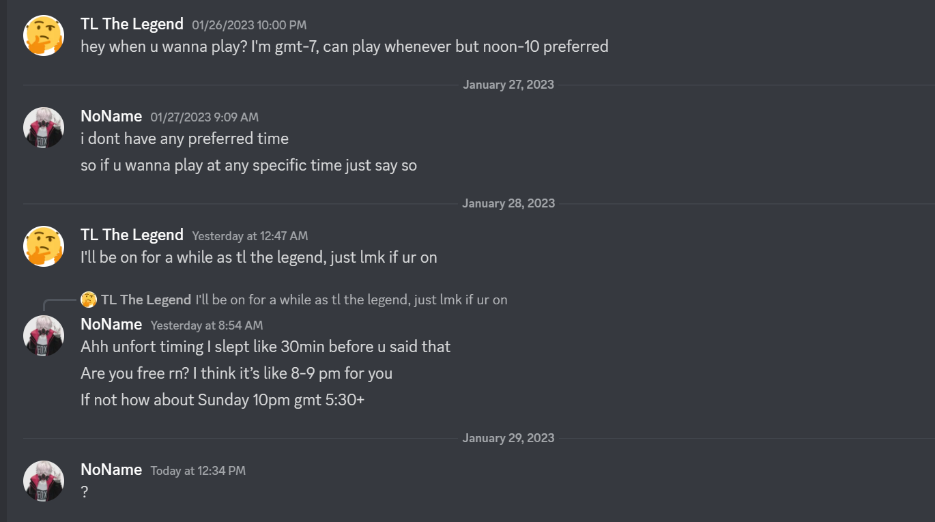935x522 pixels.
Task: Jump to the original message via the reply preview text
Action: (351, 300)
